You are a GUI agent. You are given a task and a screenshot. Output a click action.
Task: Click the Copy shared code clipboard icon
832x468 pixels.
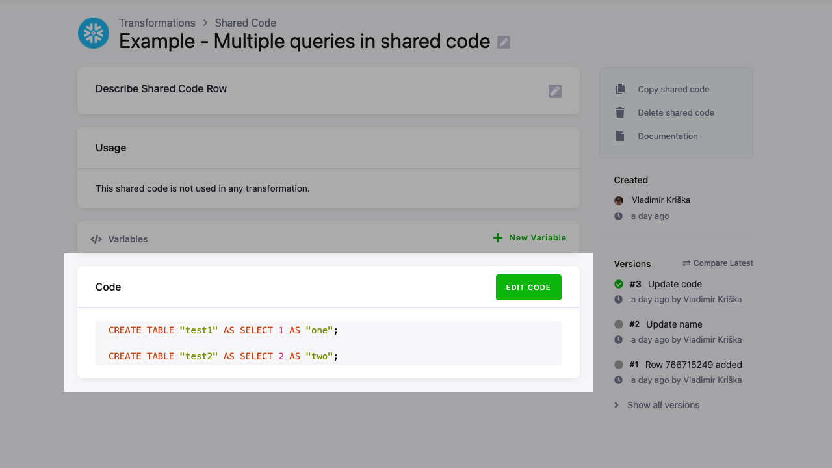pyautogui.click(x=620, y=88)
